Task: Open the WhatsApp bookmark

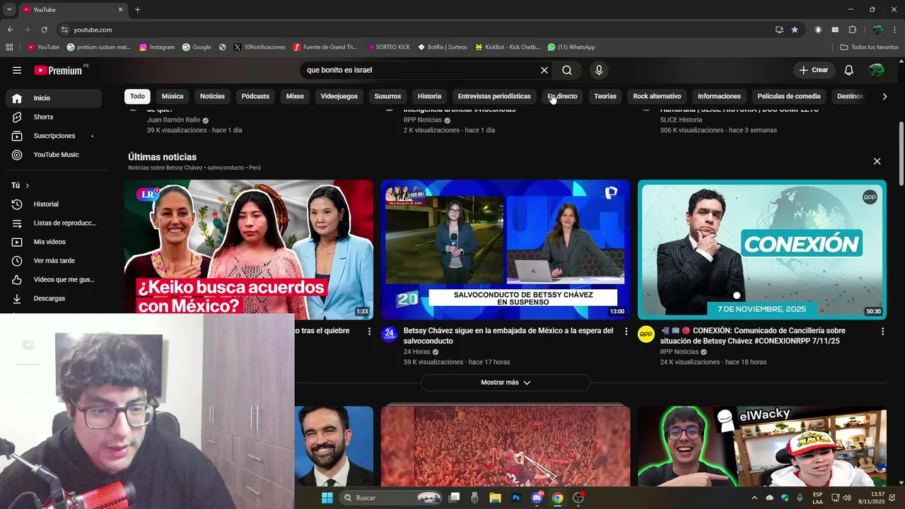Action: click(x=571, y=47)
